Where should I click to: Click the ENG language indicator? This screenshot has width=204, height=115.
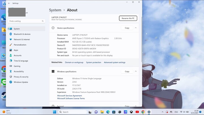[x=176, y=112]
